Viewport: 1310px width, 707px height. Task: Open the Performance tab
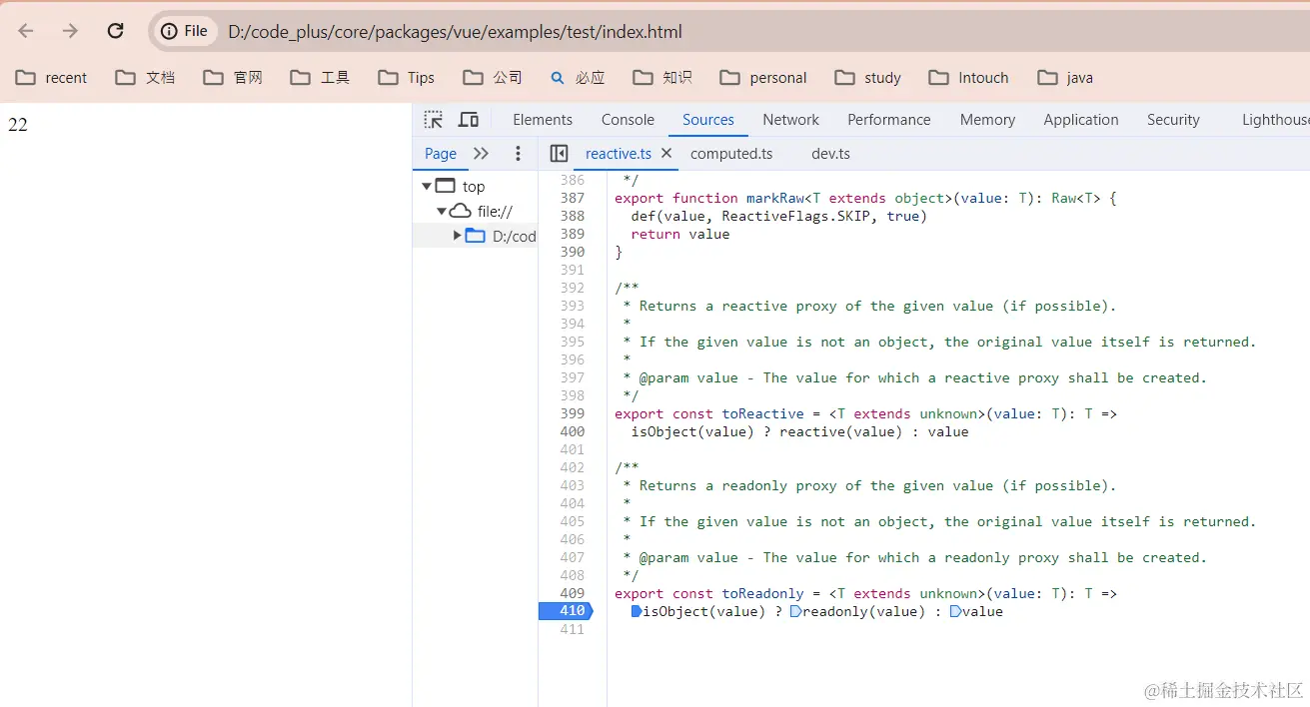[x=889, y=120]
